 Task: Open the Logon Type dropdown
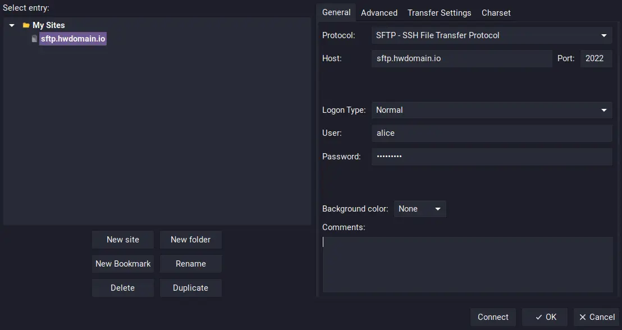click(492, 110)
